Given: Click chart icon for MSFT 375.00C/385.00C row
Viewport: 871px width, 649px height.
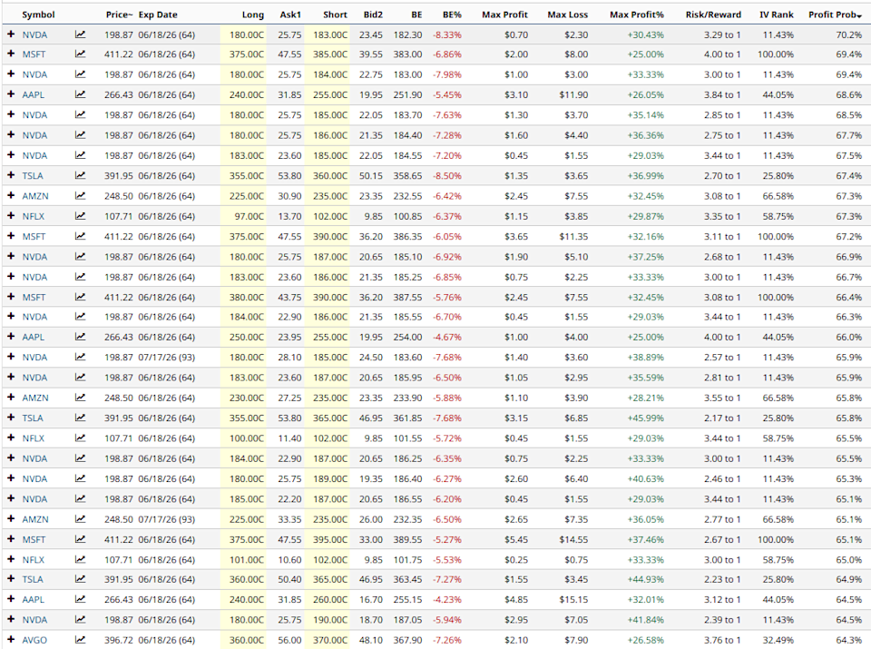Looking at the screenshot, I should click(81, 54).
